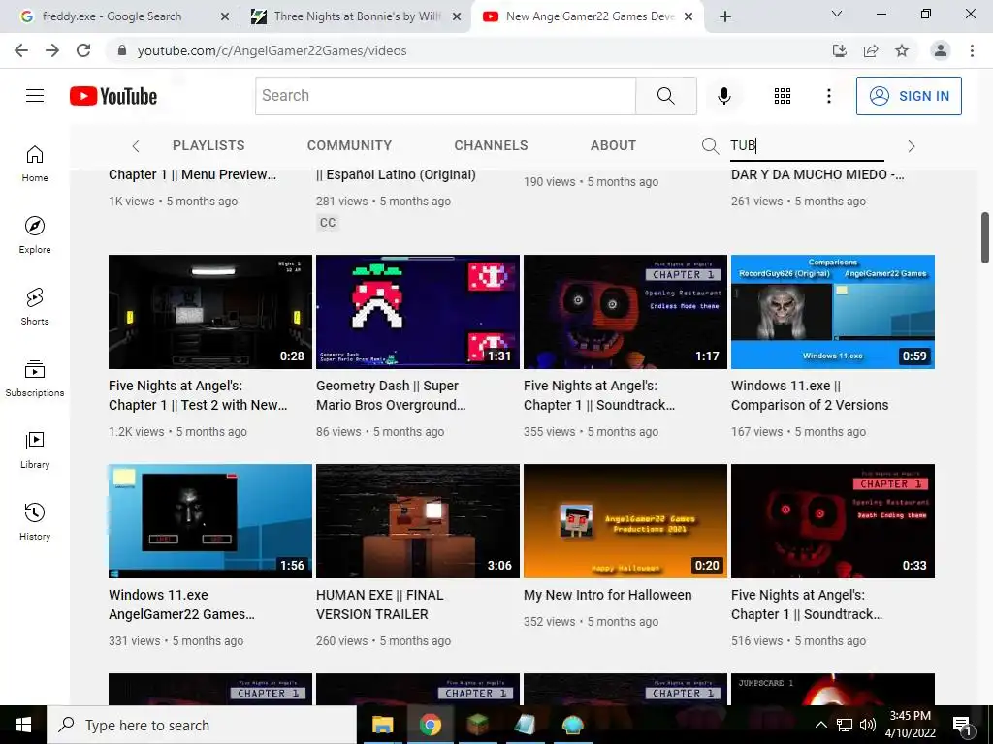993x744 pixels.
Task: Click the CC badge under Español Latino video
Action: click(x=328, y=222)
